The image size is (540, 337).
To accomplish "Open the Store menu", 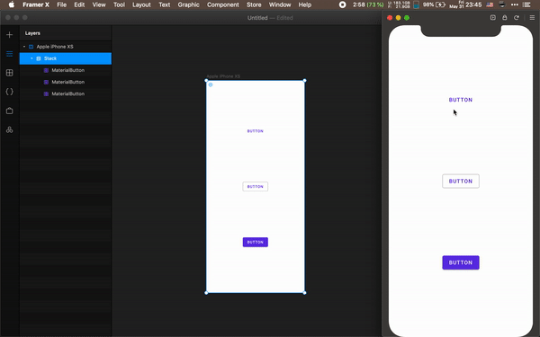I will click(x=254, y=4).
